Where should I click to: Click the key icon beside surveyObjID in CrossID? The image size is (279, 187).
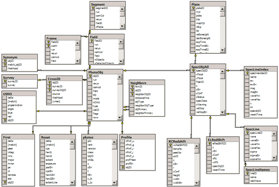(49, 90)
